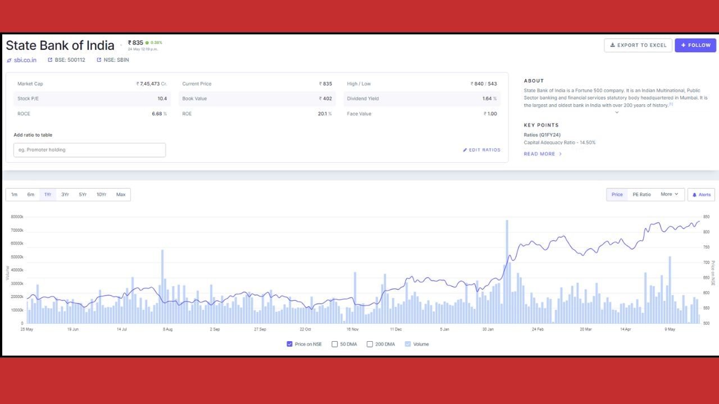Viewport: 719px width, 404px height.
Task: Click the pencil icon beside Edit Ratios
Action: click(465, 150)
